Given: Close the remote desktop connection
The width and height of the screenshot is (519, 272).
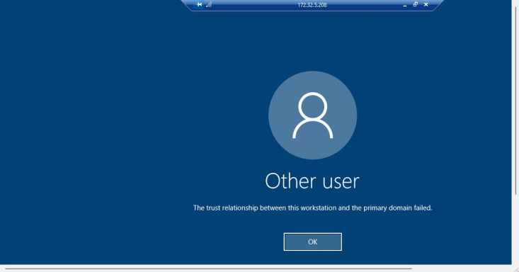Looking at the screenshot, I should click(x=426, y=5).
